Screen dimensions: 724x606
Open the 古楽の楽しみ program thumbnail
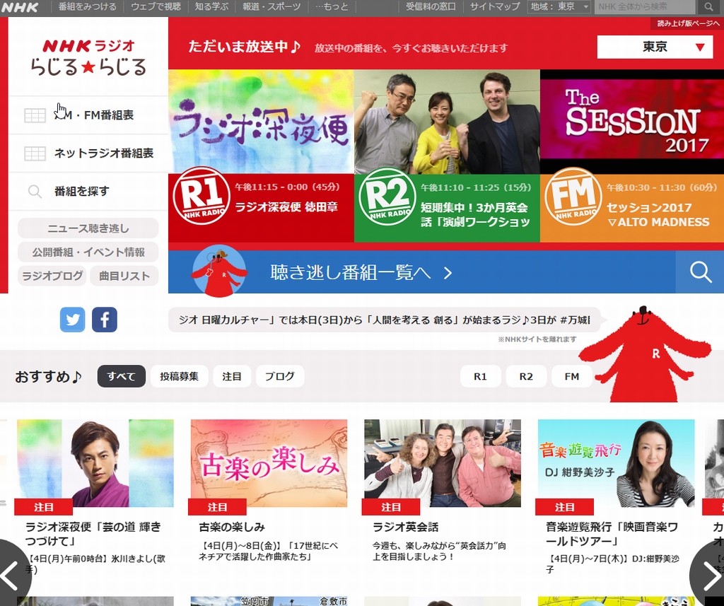[x=269, y=463]
